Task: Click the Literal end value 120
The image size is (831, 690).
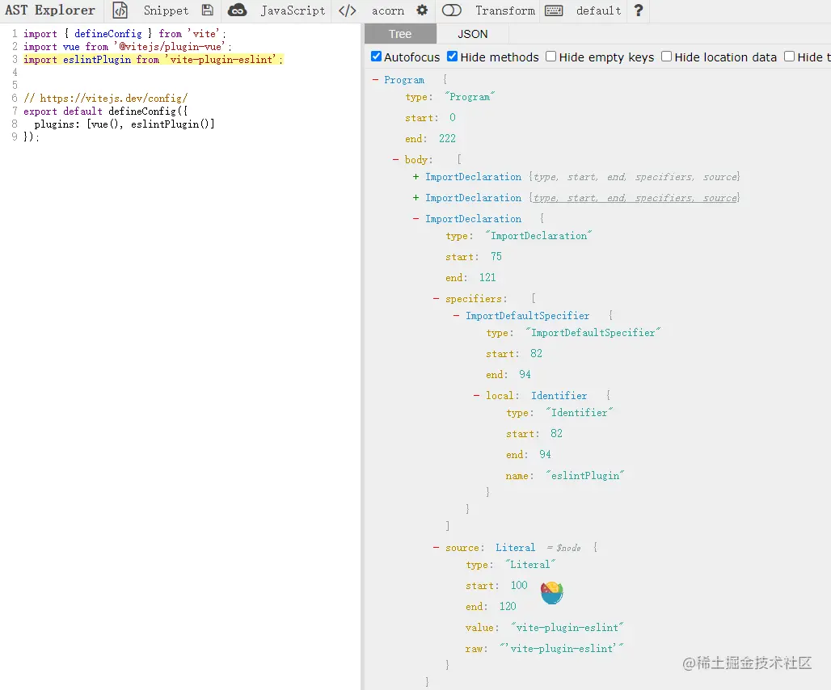Action: coord(508,606)
